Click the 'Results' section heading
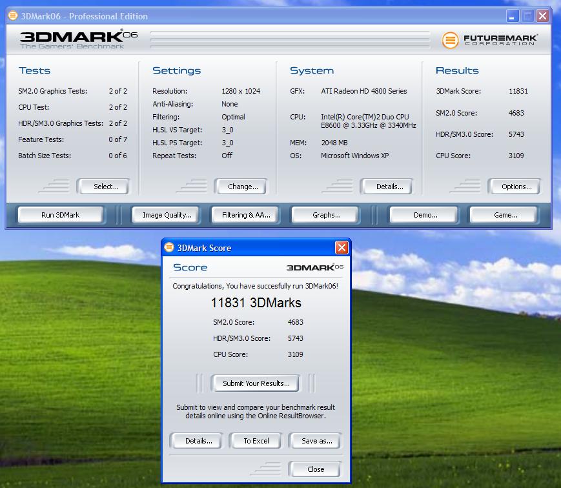Image resolution: width=561 pixels, height=488 pixels. coord(457,70)
